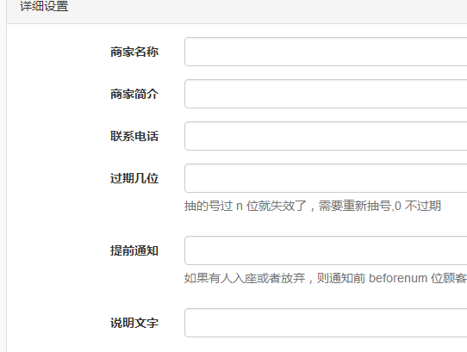Focus the 商家简介 text box
The image size is (467, 352).
326,94
